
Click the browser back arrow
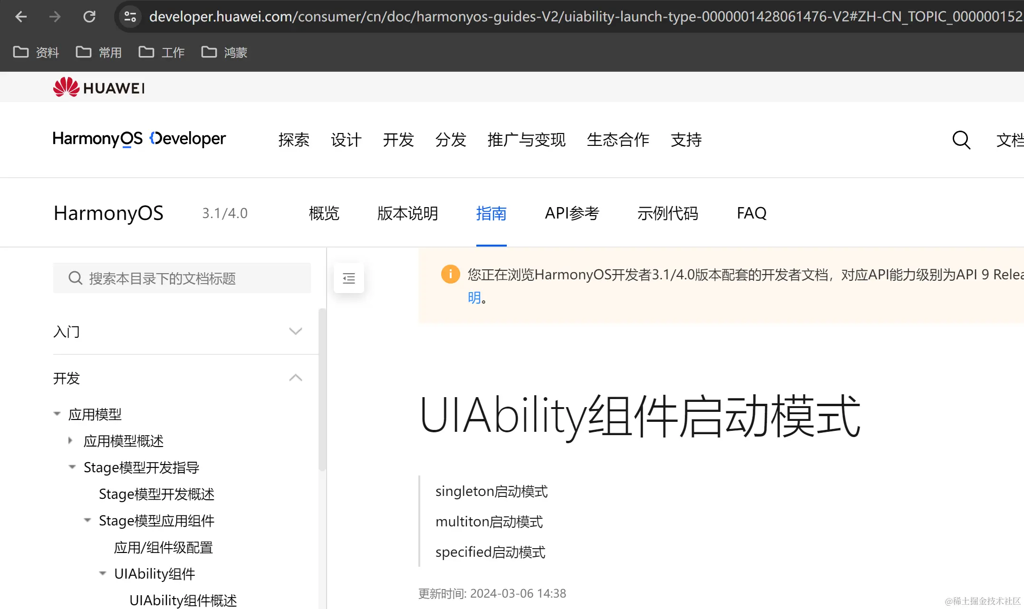point(21,17)
